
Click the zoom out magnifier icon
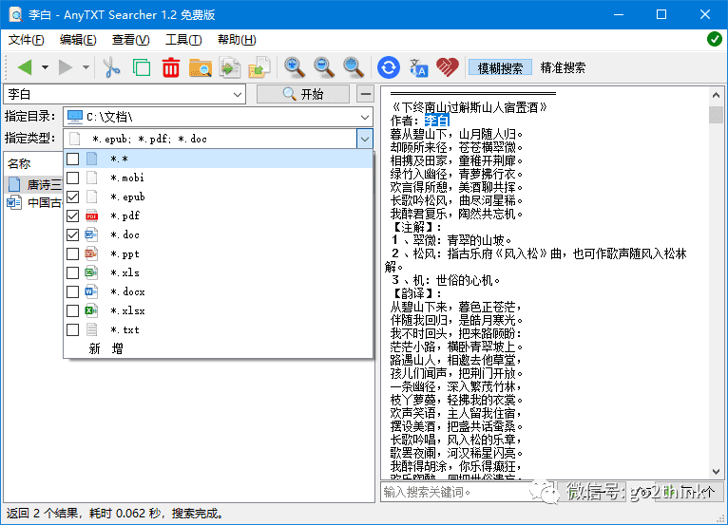tap(323, 67)
